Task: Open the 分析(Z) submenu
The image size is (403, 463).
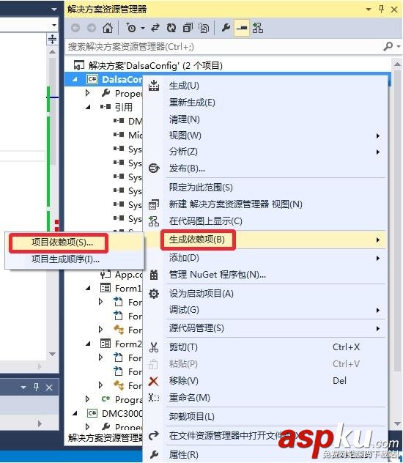Action: pos(265,152)
